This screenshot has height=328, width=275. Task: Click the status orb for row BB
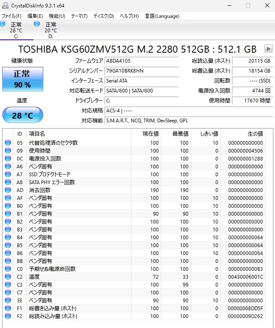point(8,261)
